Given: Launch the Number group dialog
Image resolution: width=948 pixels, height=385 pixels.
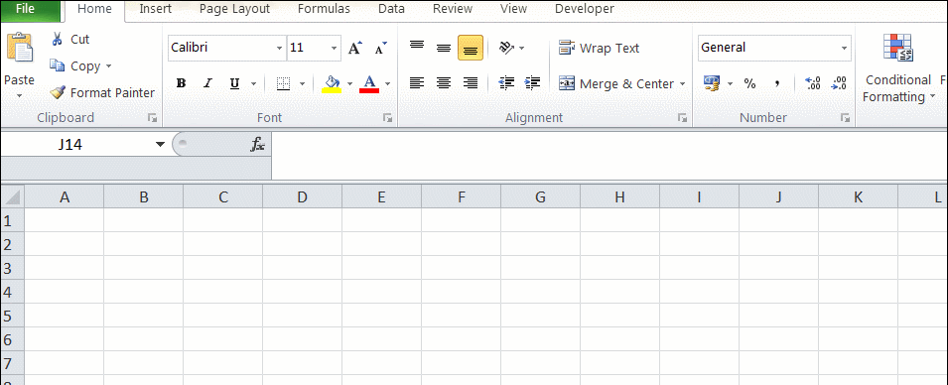Looking at the screenshot, I should [845, 118].
